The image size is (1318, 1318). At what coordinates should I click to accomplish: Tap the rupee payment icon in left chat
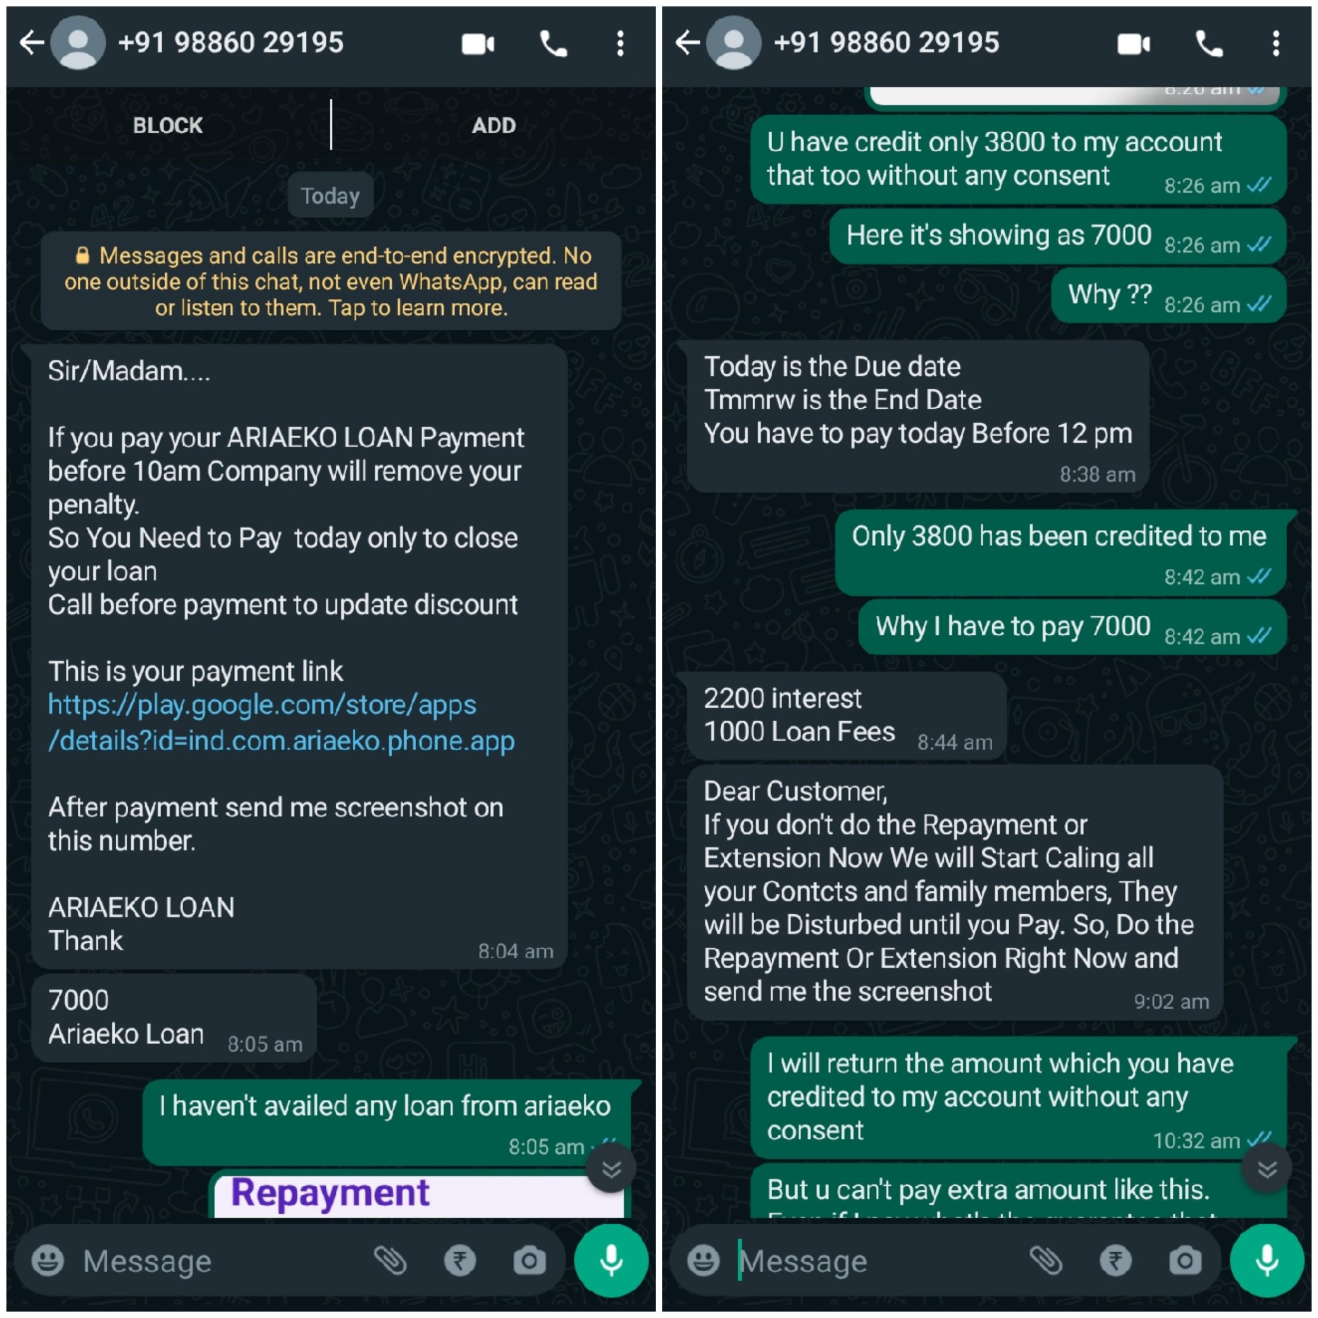(460, 1260)
